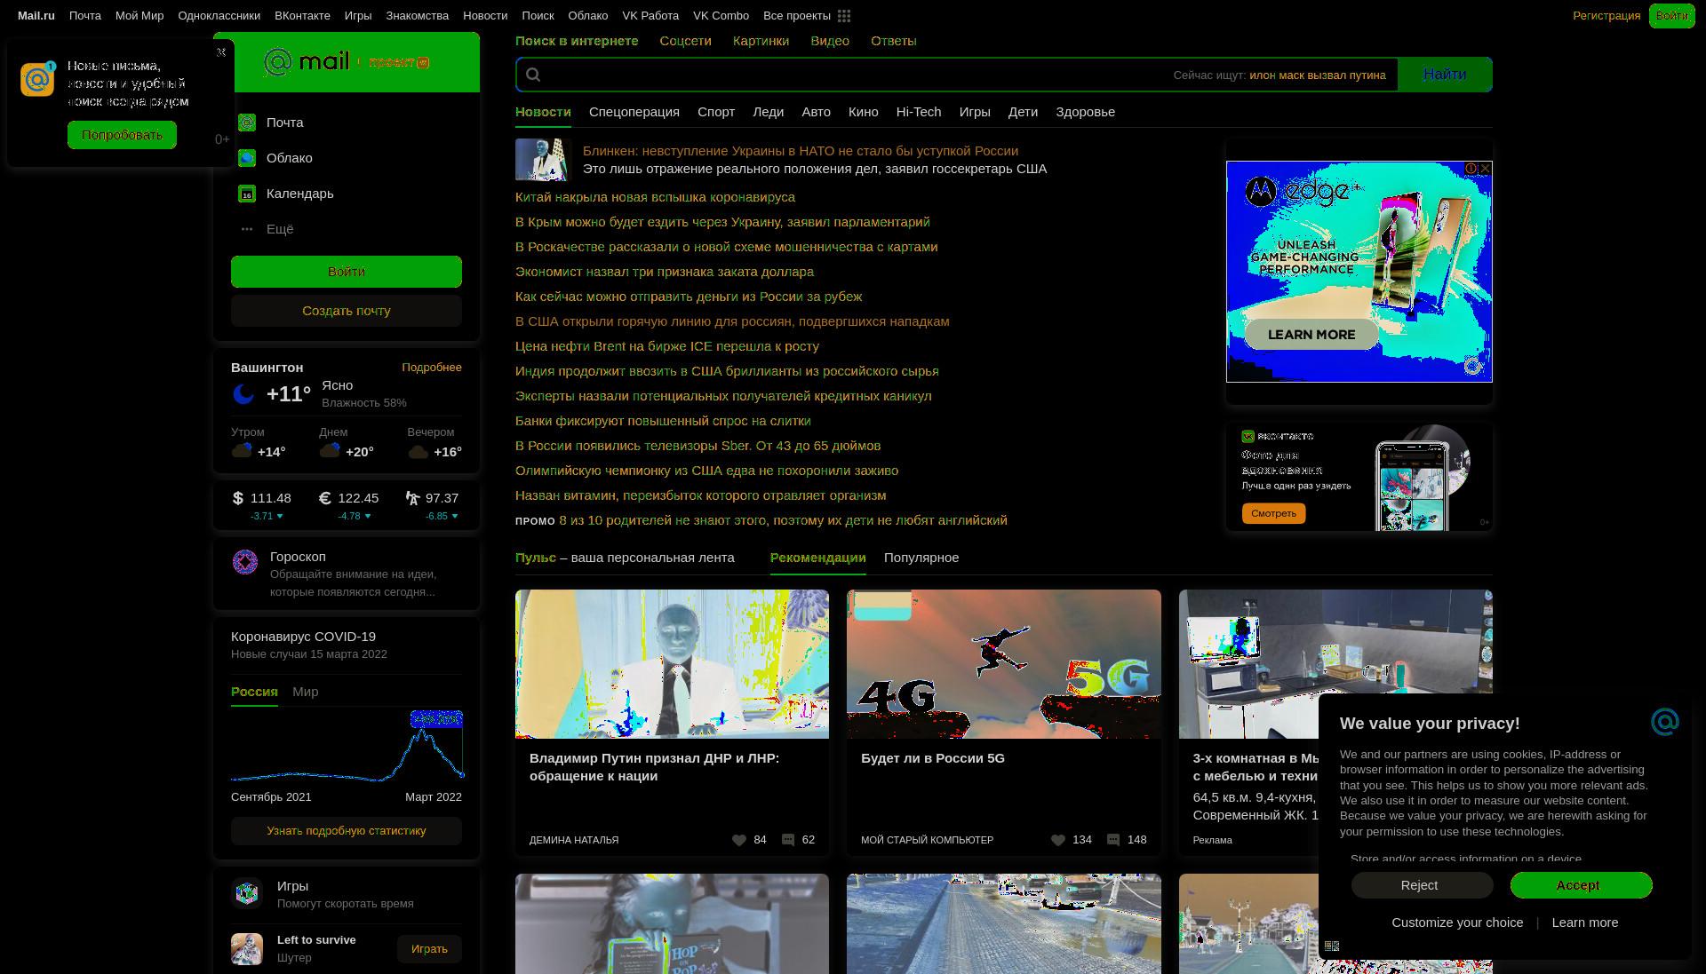The height and width of the screenshot is (974, 1706).
Task: Click the moon weather icon
Action: coord(243,394)
